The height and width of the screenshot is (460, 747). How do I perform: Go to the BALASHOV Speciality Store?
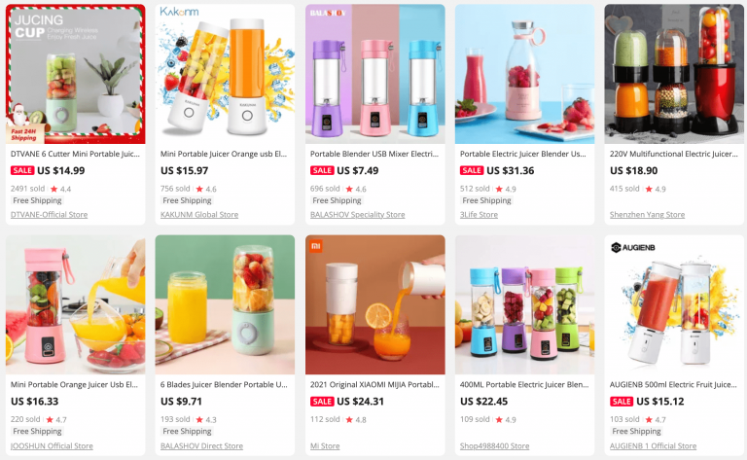[357, 215]
